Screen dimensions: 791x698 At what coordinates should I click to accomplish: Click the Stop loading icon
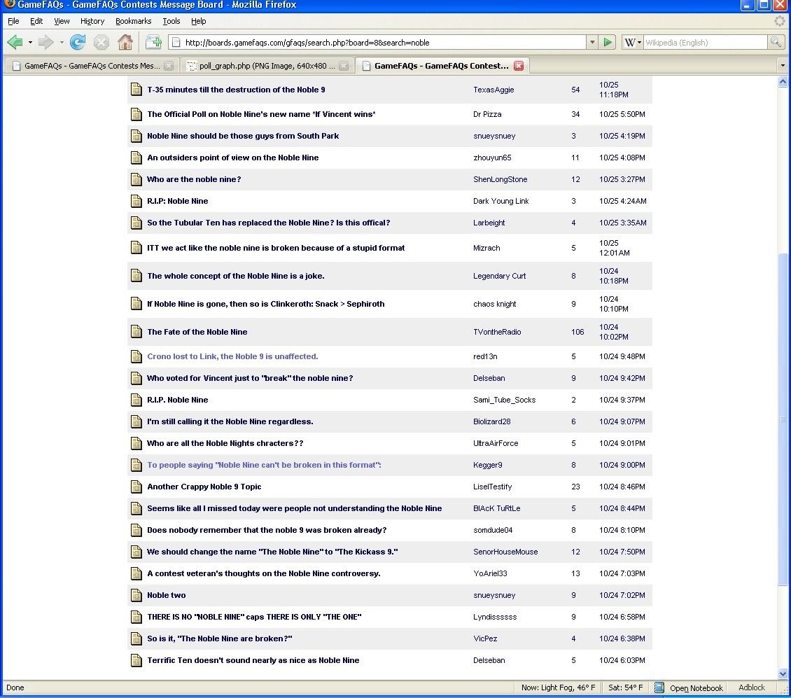(x=101, y=43)
